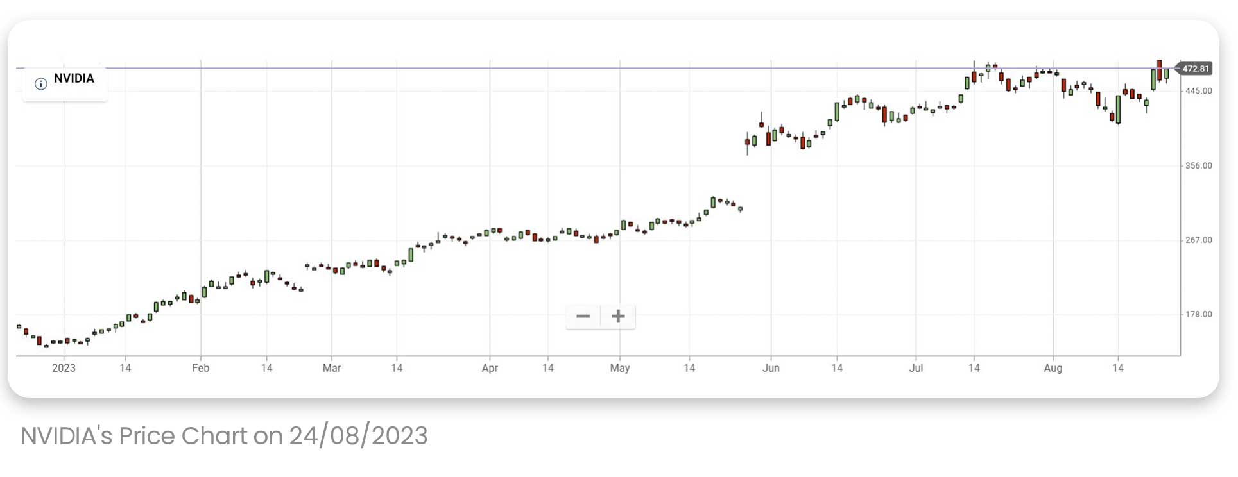
Task: Click the minus icon on the zoom control
Action: 583,316
